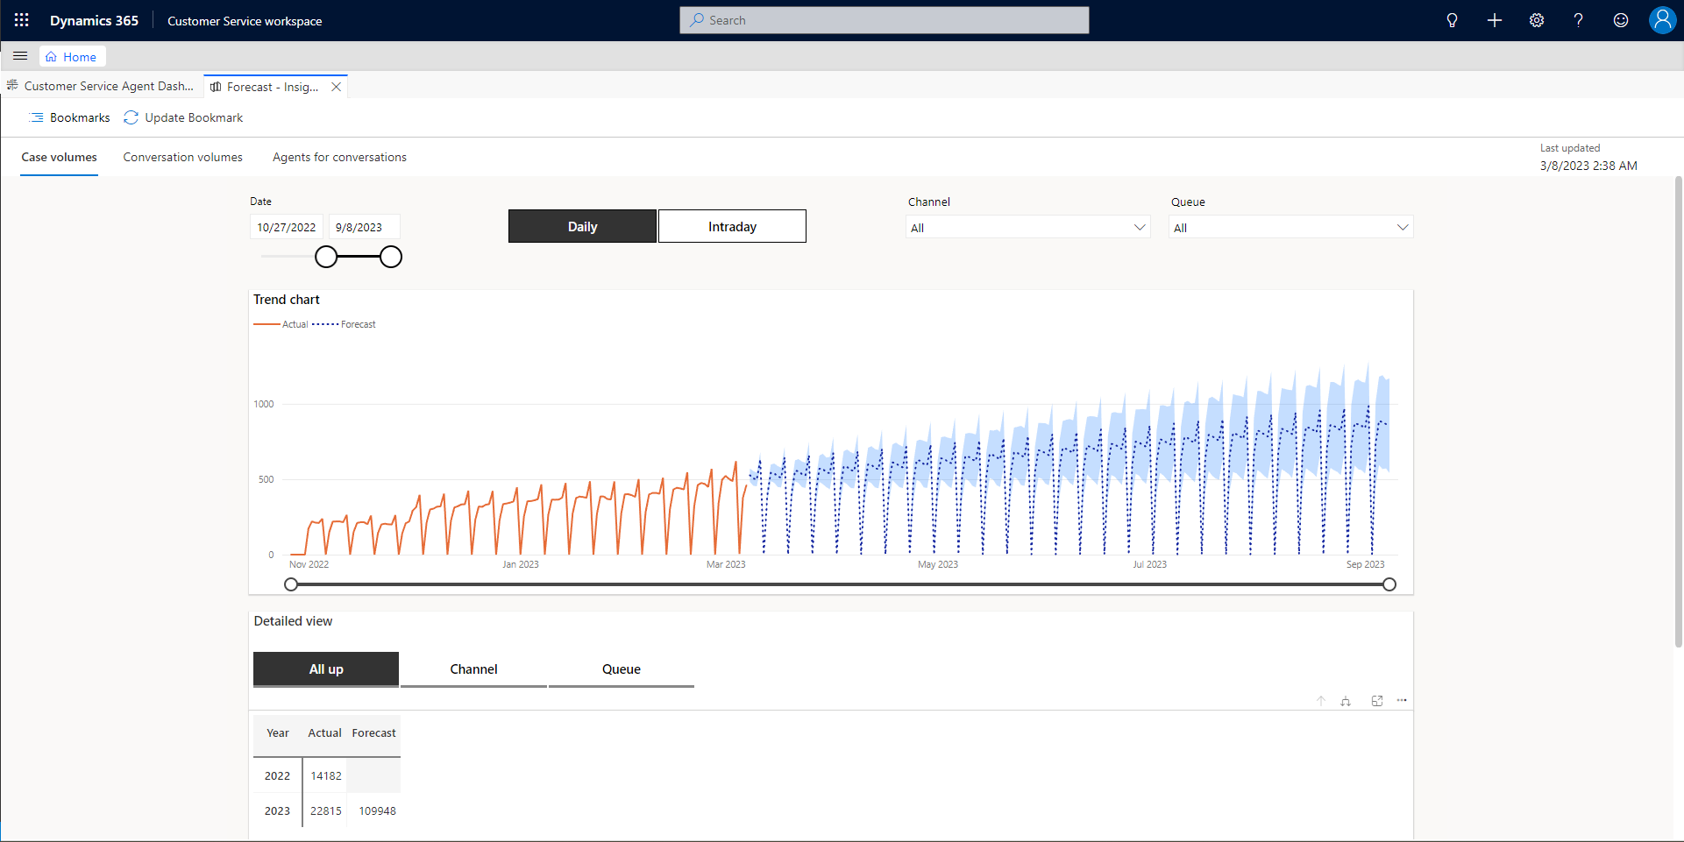This screenshot has height=842, width=1684.
Task: Open the feedback smiley icon
Action: coord(1621,20)
